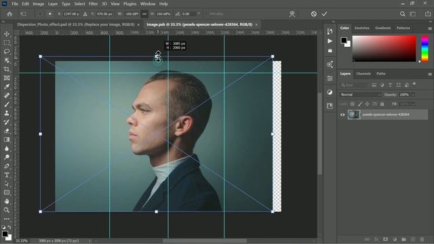Open the Properties panel icon

[x=330, y=79]
